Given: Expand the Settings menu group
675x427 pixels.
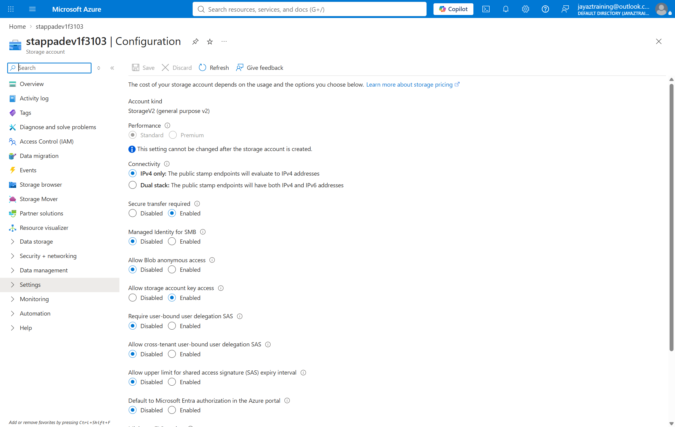Looking at the screenshot, I should 60,285.
